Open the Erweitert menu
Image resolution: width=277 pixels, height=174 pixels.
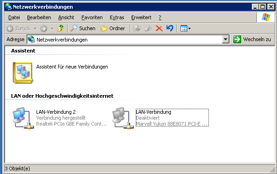tap(141, 17)
